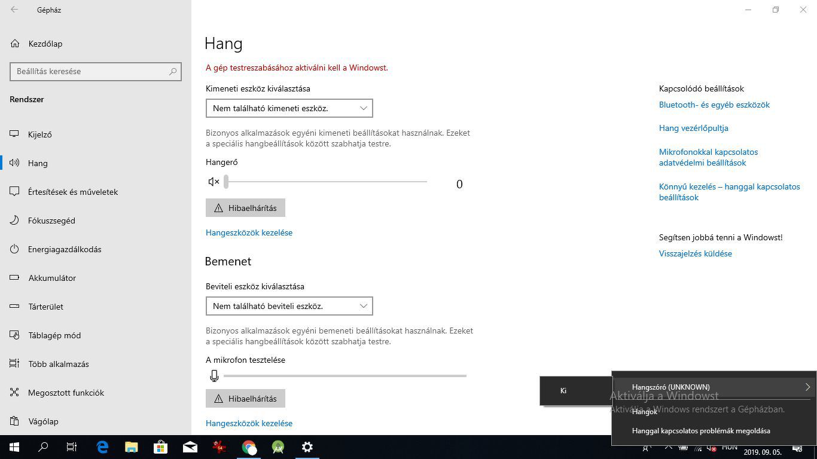Launch Microsoft Edge from the taskbar

click(x=102, y=447)
